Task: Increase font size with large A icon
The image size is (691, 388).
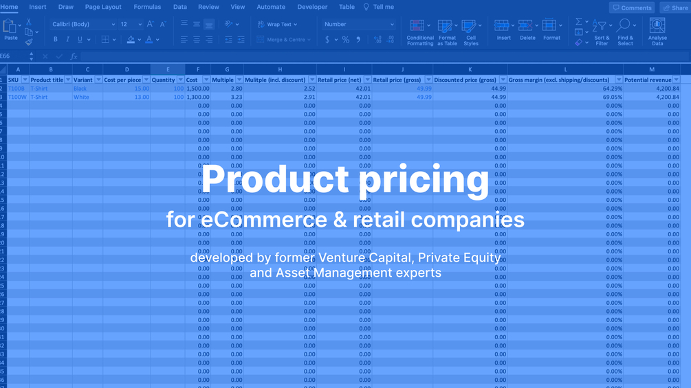Action: (151, 24)
